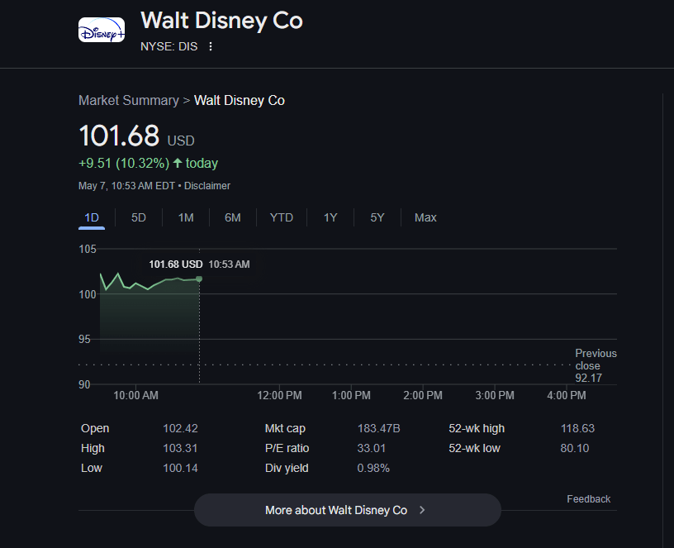
Task: Show the Max chart range
Action: point(425,217)
